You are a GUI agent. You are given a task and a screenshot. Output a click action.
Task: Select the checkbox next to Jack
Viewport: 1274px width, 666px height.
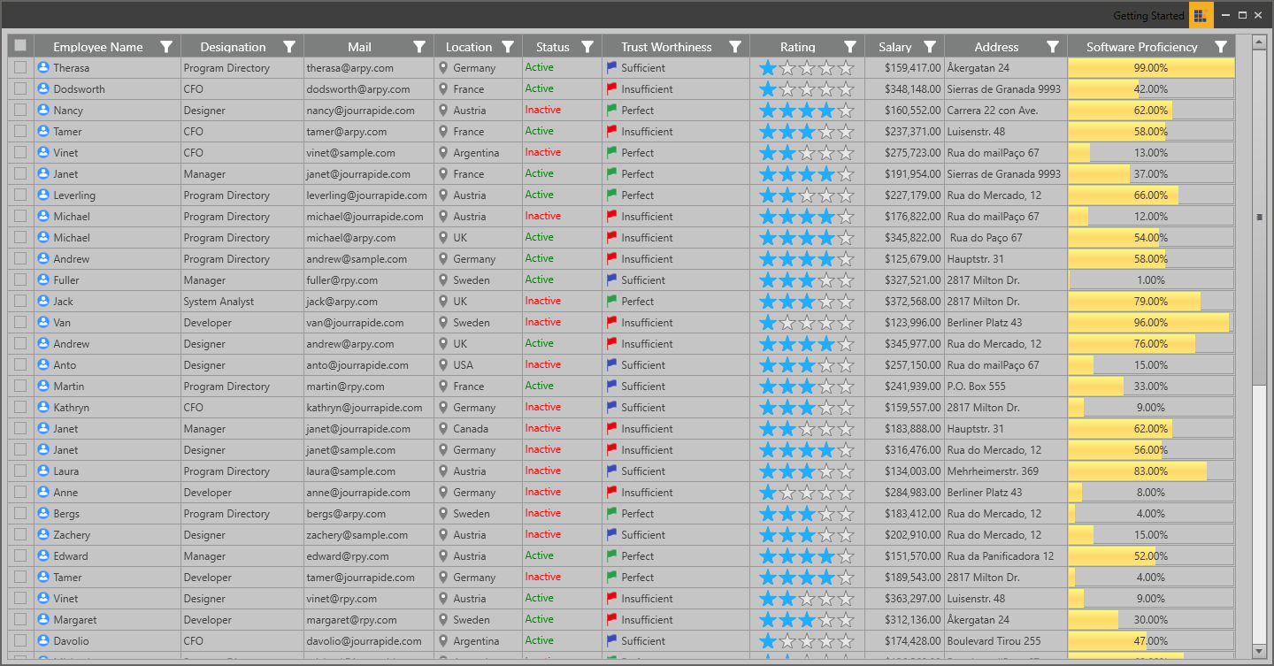point(19,301)
